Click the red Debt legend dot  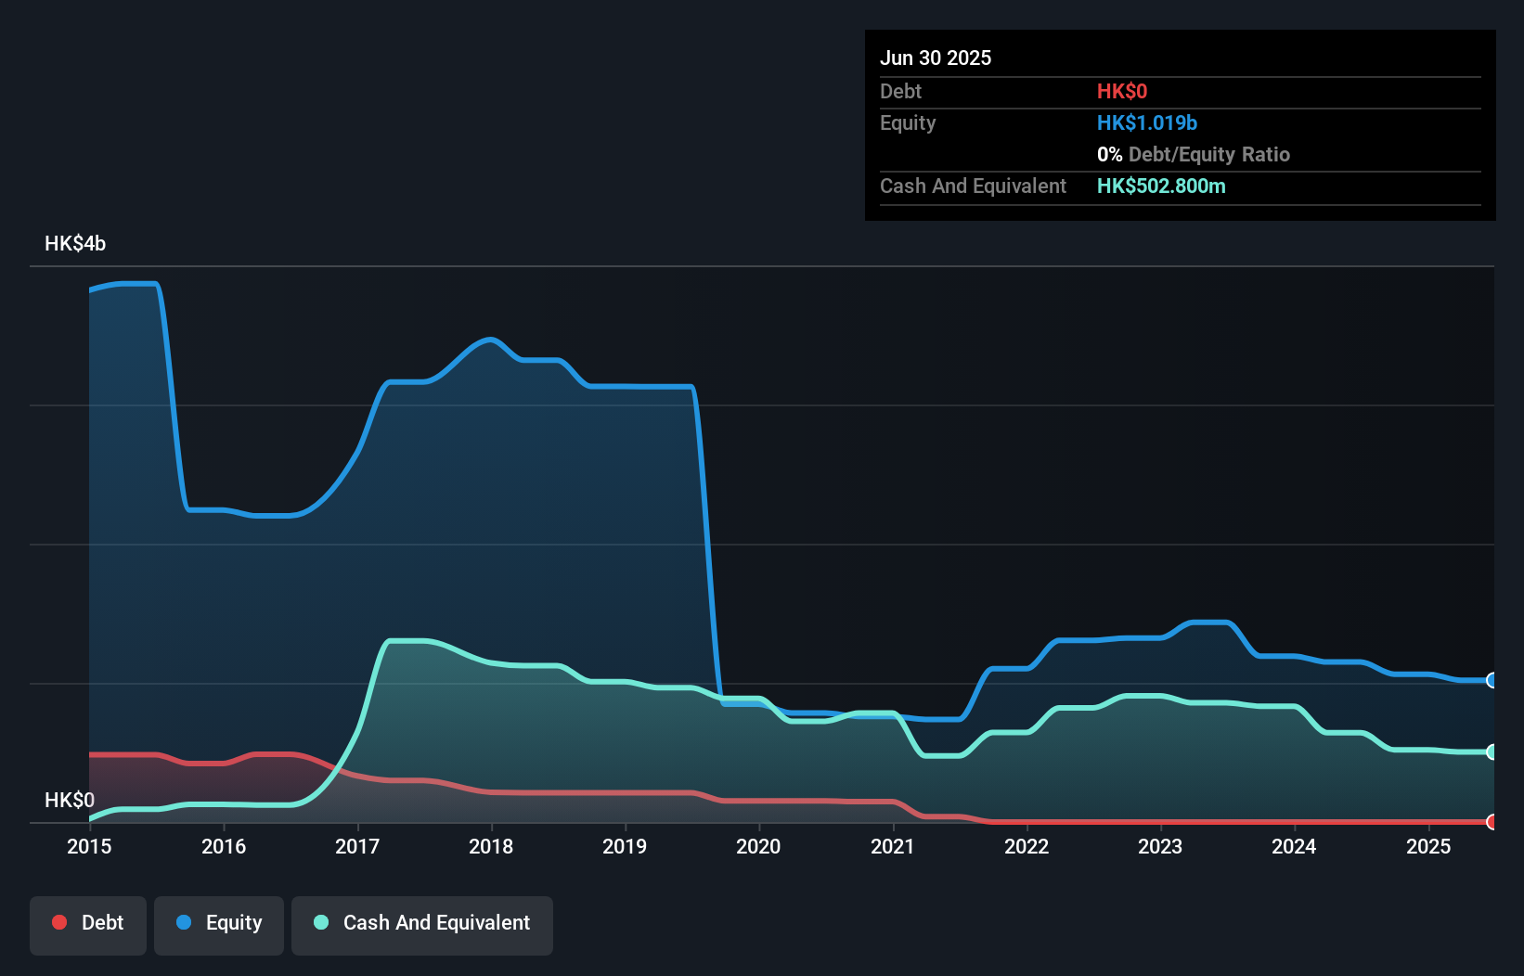59,922
